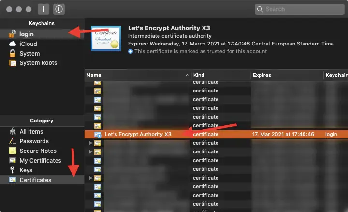Click the certificate icon of Let's Encrypt row

point(98,135)
